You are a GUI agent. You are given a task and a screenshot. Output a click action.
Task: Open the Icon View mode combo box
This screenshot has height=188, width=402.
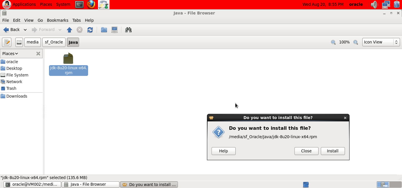(x=381, y=42)
